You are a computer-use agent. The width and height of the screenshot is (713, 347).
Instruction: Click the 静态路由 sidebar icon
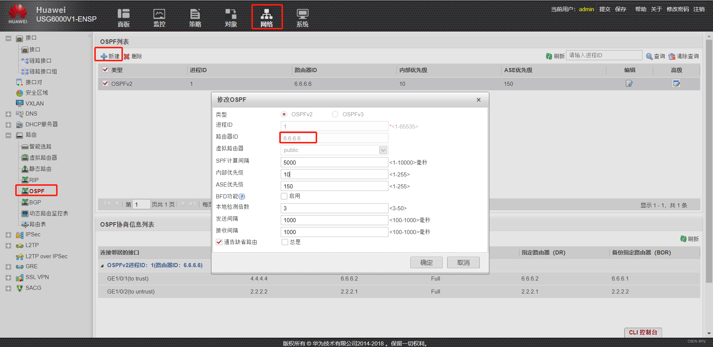coord(25,169)
